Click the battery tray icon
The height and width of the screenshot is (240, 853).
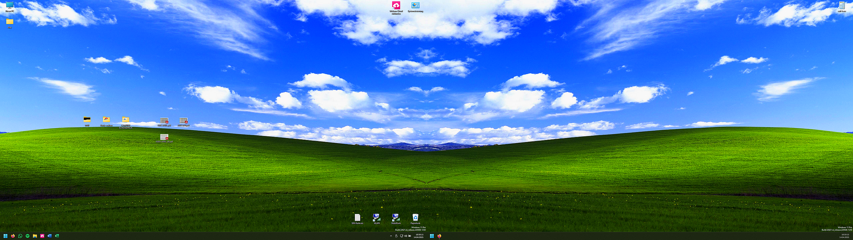point(410,236)
